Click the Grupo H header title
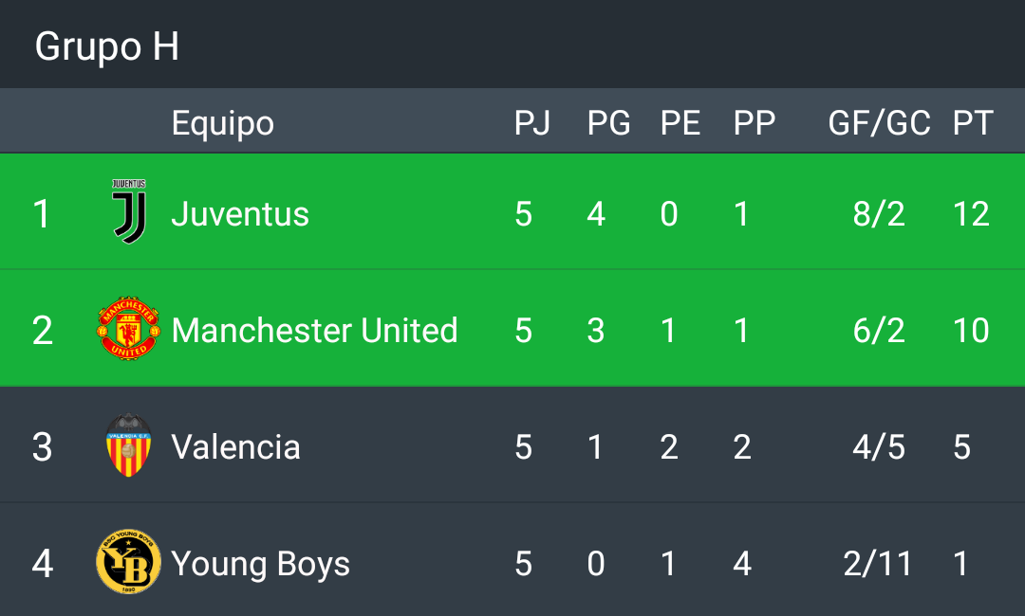Image resolution: width=1025 pixels, height=616 pixels. 107,46
